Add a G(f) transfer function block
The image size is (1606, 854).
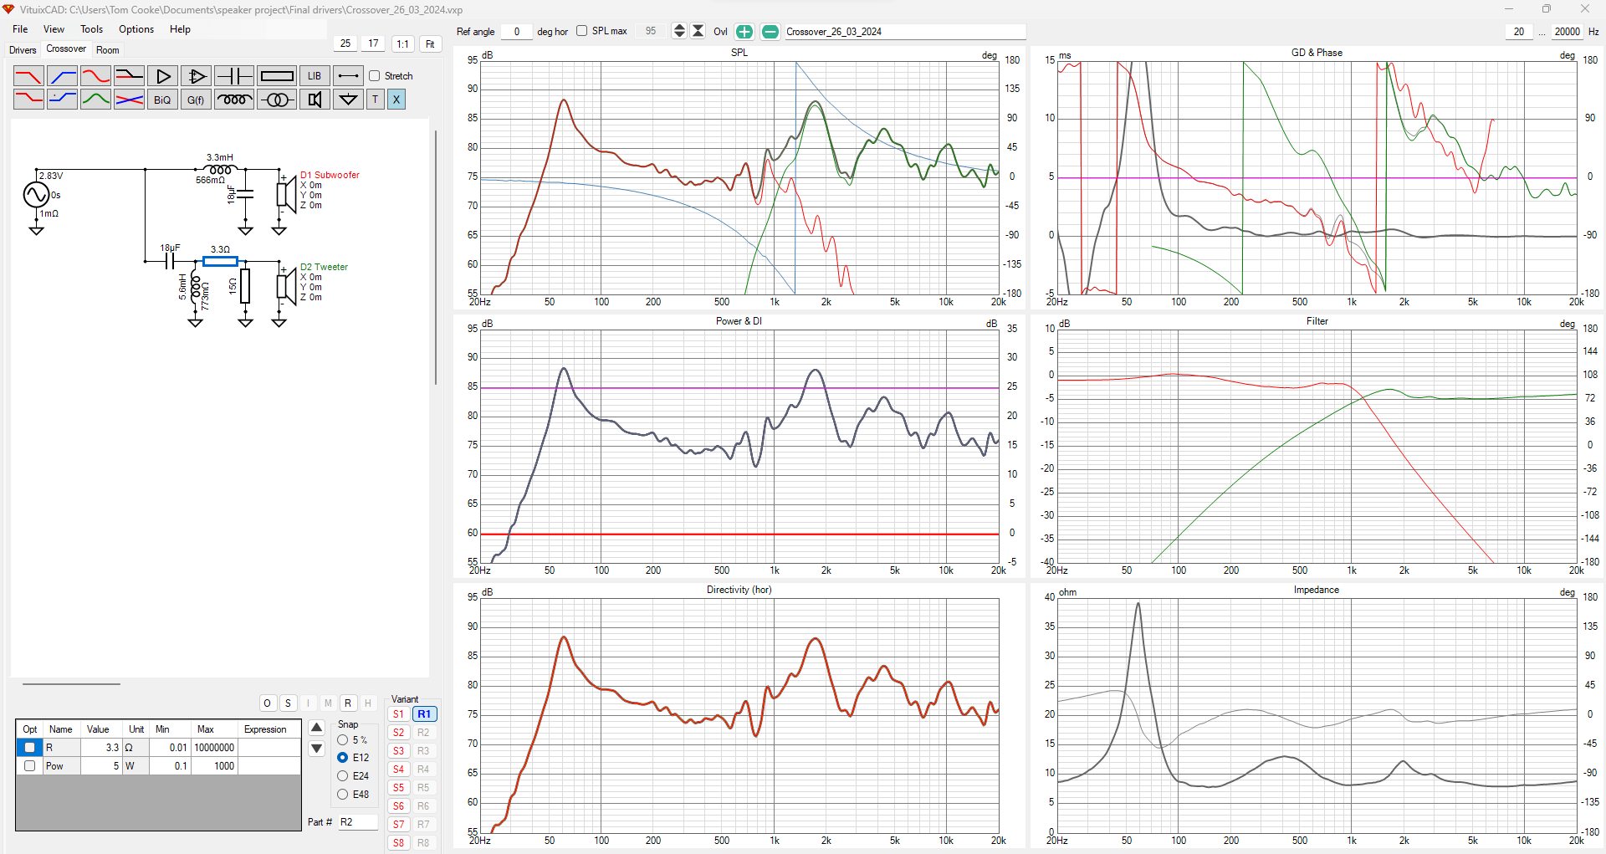(x=196, y=100)
